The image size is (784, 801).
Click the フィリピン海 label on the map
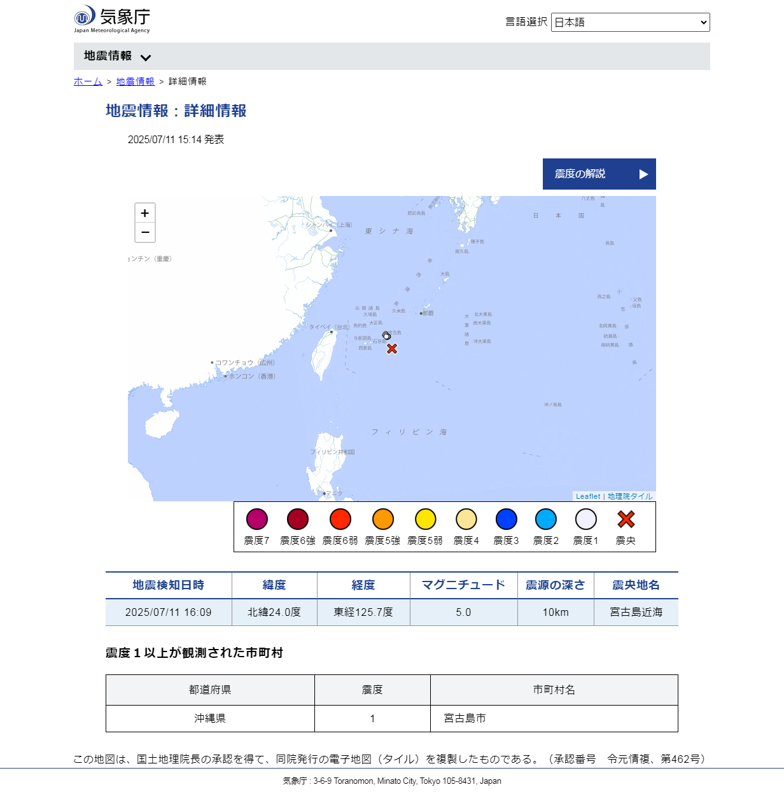(409, 432)
